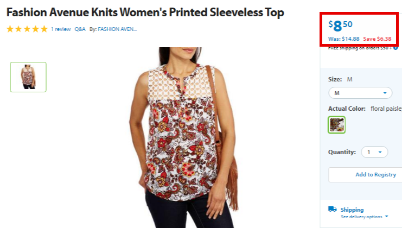This screenshot has height=228, width=402.
Task: Open the Size dropdown showing M
Action: coord(360,93)
